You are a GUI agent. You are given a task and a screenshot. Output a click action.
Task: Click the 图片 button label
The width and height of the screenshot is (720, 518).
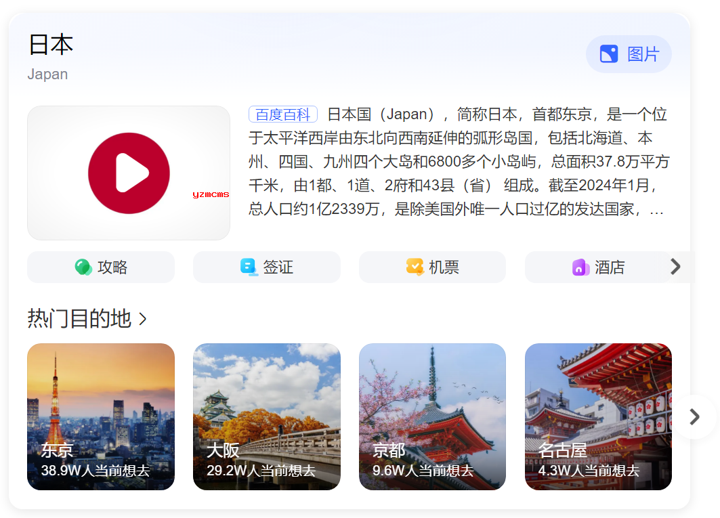[643, 54]
